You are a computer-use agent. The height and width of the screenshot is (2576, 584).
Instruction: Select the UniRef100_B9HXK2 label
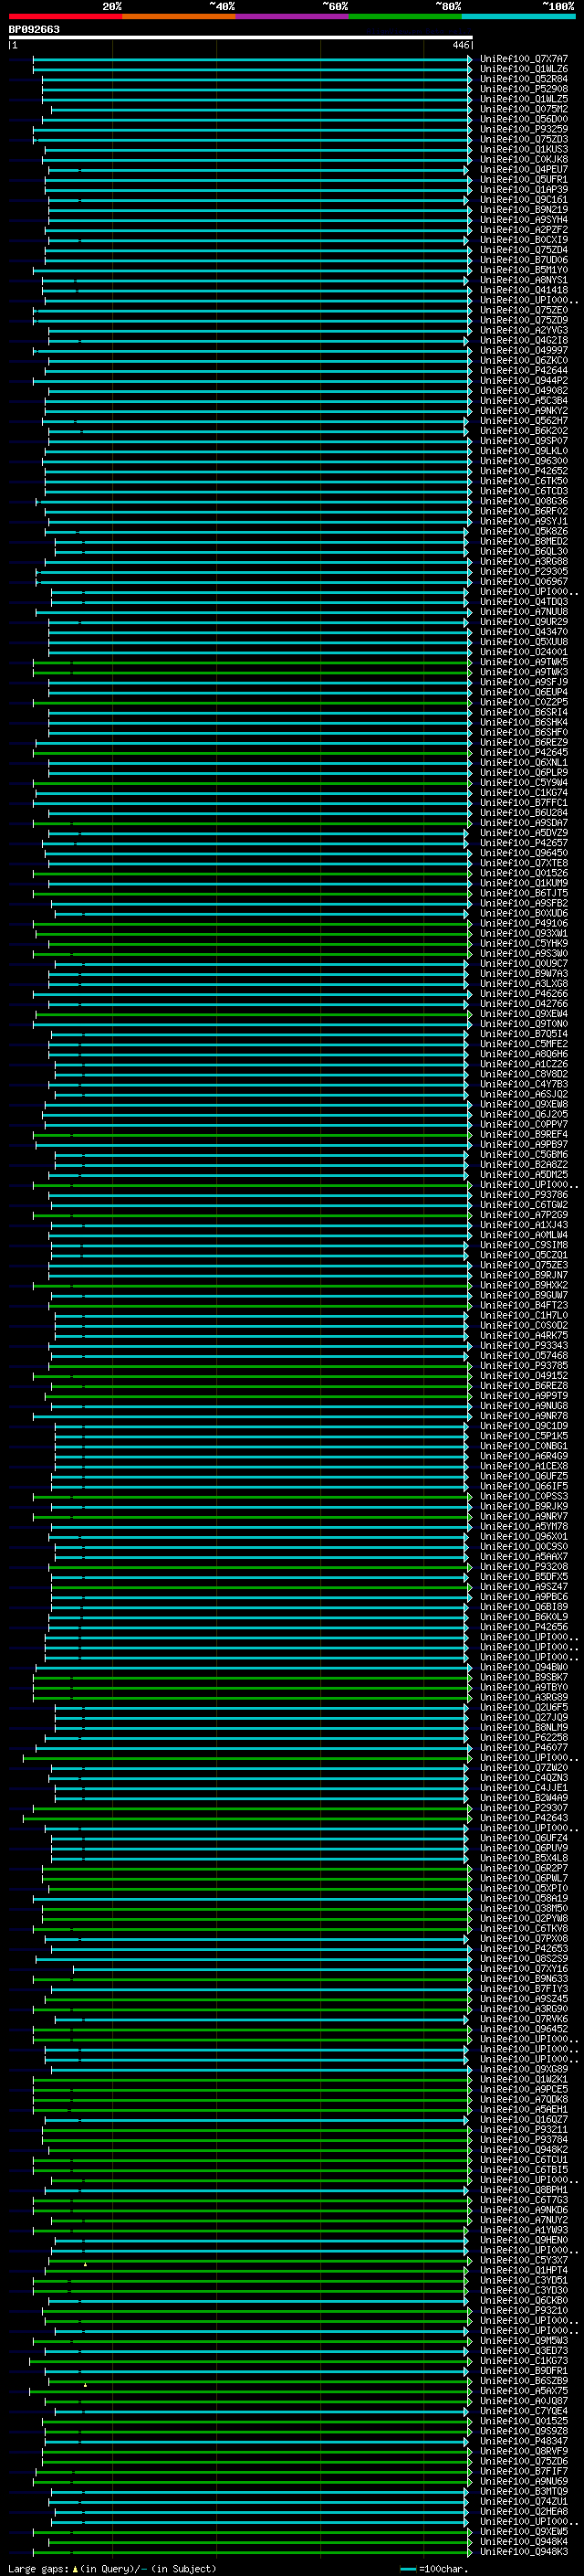523,1285
